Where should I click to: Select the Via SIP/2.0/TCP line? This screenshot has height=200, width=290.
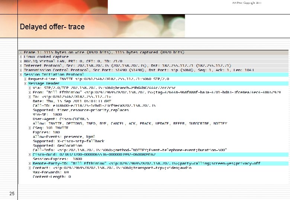click(x=104, y=88)
